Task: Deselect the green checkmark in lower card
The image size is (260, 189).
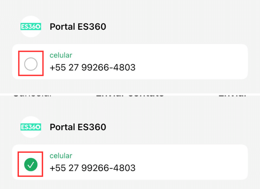Action: point(31,164)
